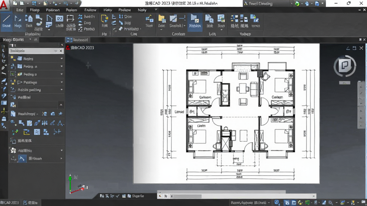Viewport: 367px width, 206px height.
Task: Switch to the "Nely" ribbon tab
Action: click(142, 10)
